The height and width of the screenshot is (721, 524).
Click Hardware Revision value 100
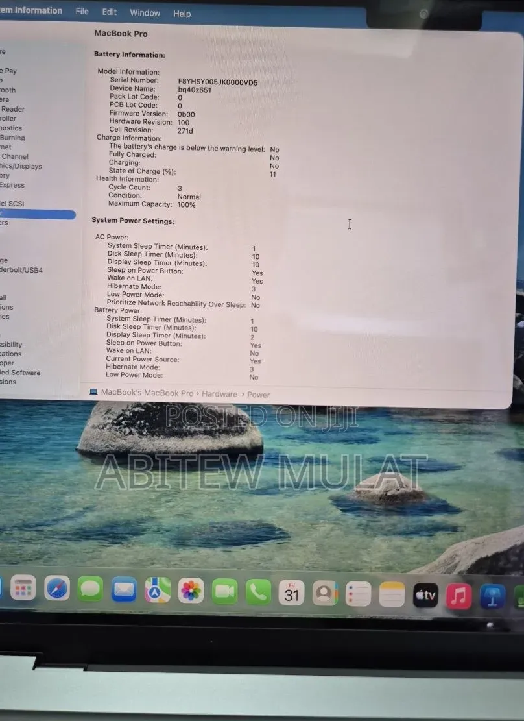pos(184,122)
